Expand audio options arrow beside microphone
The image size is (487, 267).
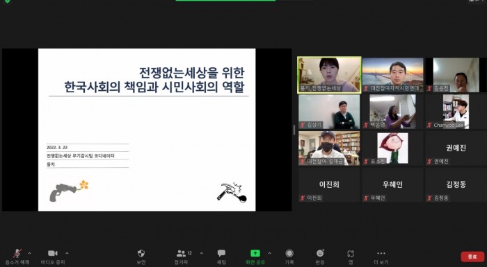(x=29, y=253)
